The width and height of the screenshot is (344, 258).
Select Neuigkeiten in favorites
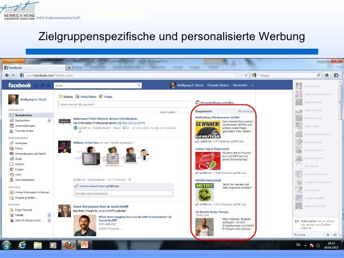[31, 115]
